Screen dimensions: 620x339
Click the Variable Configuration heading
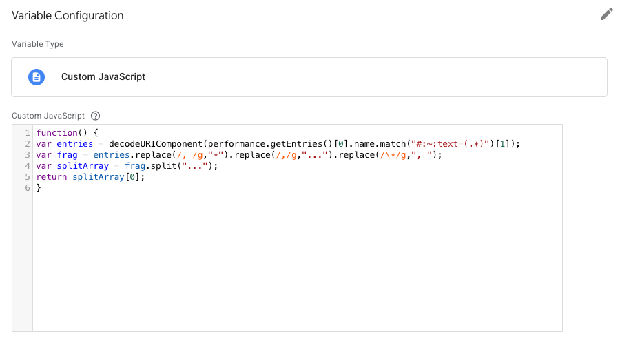pos(68,15)
